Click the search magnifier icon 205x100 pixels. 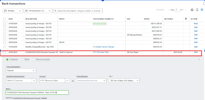point(55,11)
